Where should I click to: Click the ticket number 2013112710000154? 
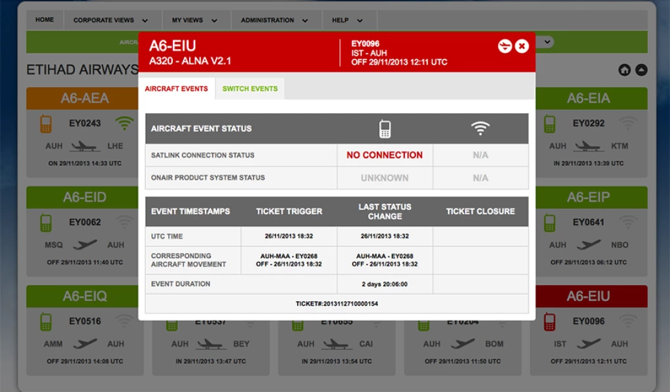point(336,304)
